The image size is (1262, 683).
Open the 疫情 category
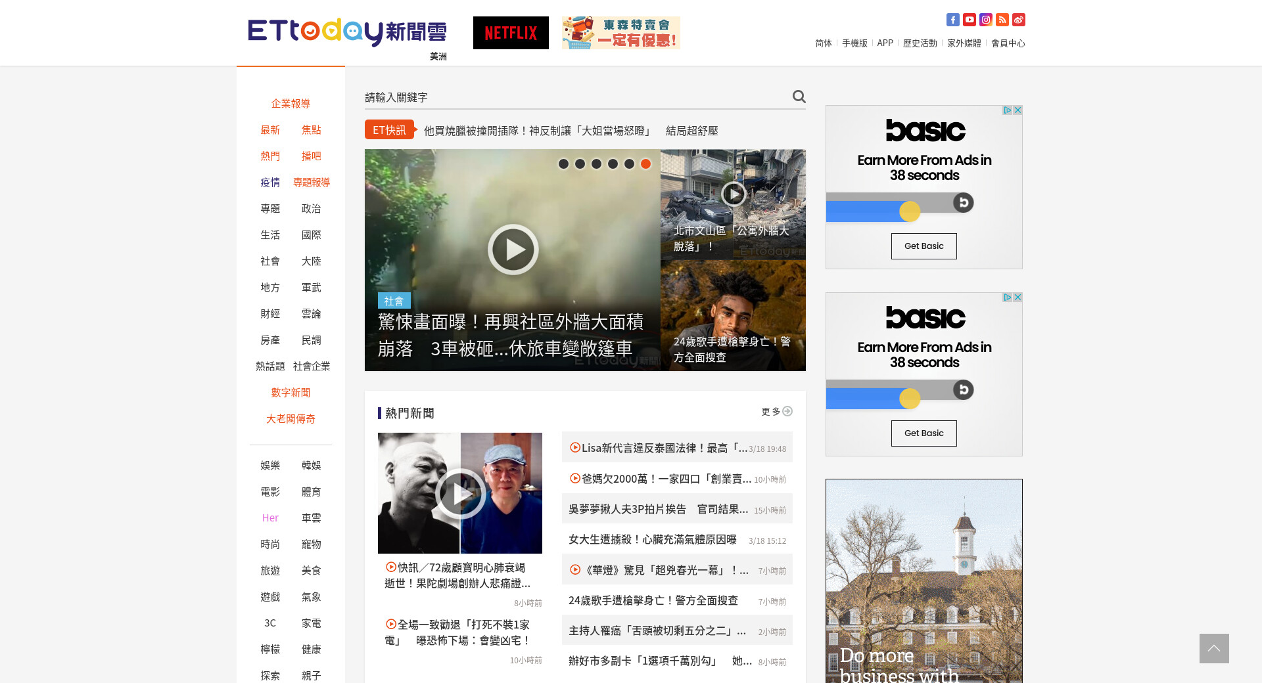270,183
